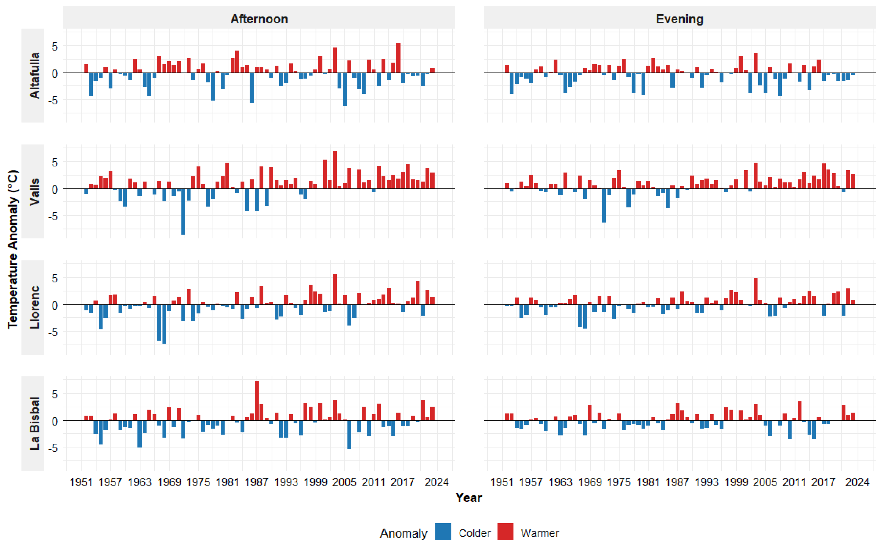
Task: Click the tallest red bar in Altafulla Afternoon
Action: [398, 58]
